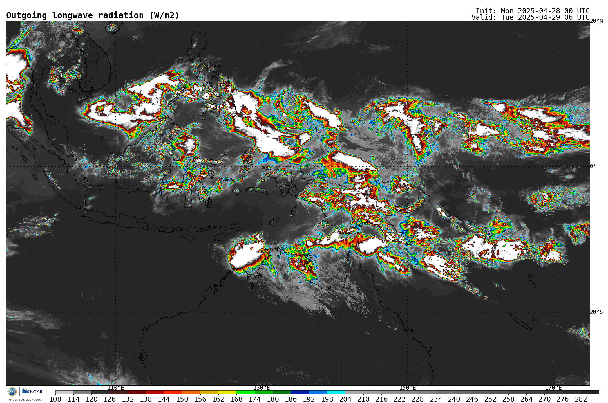The width and height of the screenshot is (608, 403).
Task: Choose the dark maroon swatch between 126 and 132
Action: (x=119, y=392)
